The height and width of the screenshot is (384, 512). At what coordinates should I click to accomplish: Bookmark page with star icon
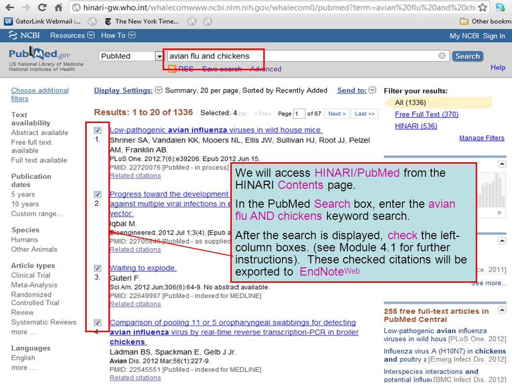click(482, 7)
